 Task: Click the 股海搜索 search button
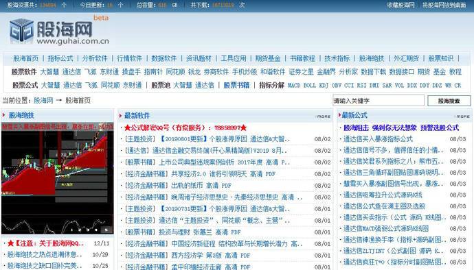pyautogui.click(x=449, y=101)
